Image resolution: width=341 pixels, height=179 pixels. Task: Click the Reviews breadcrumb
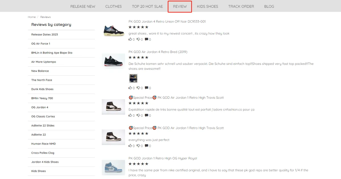point(45,17)
